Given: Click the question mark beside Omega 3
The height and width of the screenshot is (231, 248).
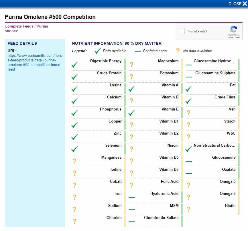Looking at the screenshot, I should tap(188, 185).
